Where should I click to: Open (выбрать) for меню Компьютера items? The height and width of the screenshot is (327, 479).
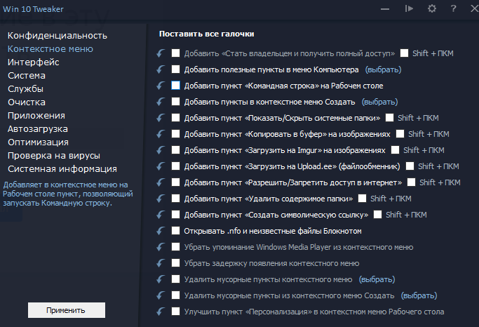point(383,69)
